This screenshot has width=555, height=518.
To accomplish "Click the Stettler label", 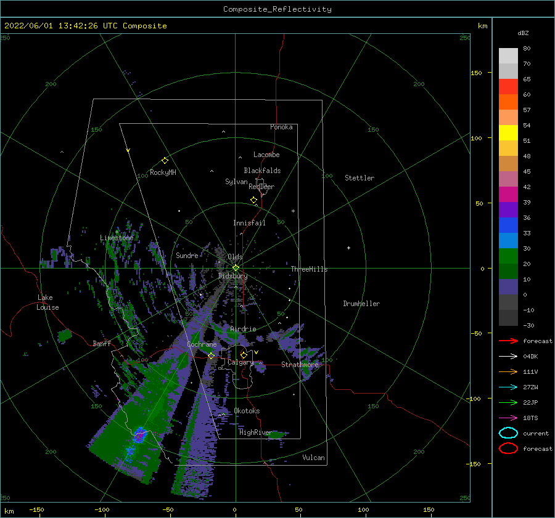I will pos(360,178).
